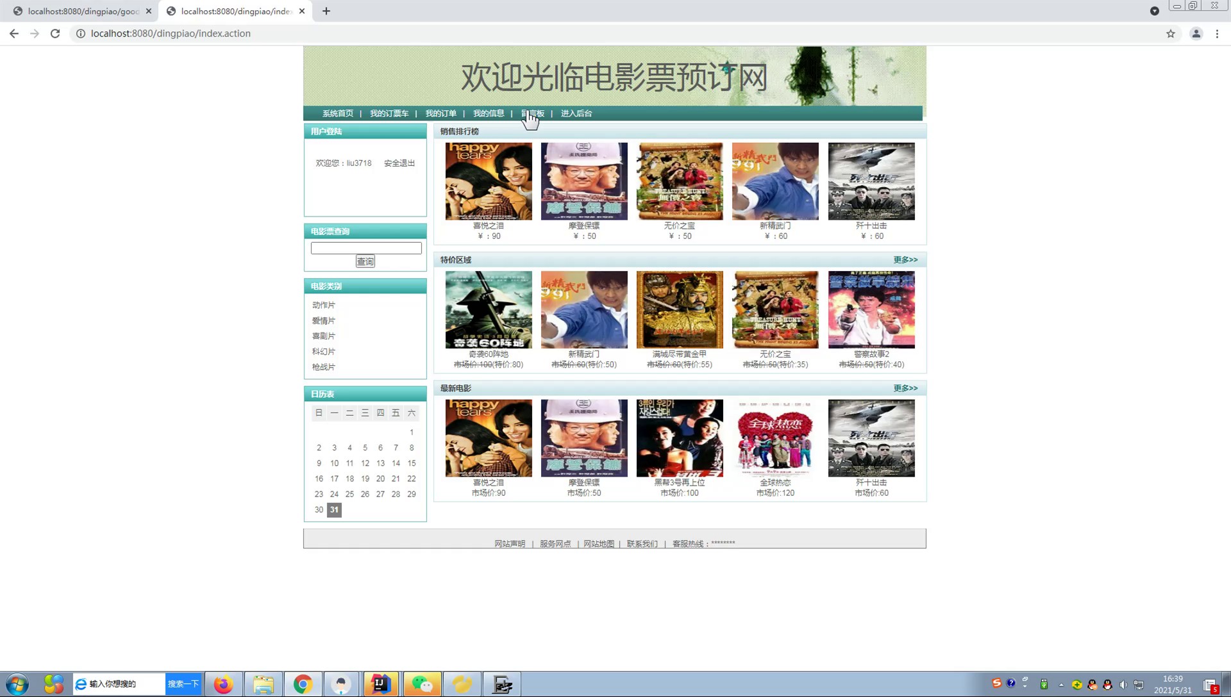Image resolution: width=1231 pixels, height=697 pixels.
Task: Open the 新精武门 poster in the special-price section
Action: [584, 310]
